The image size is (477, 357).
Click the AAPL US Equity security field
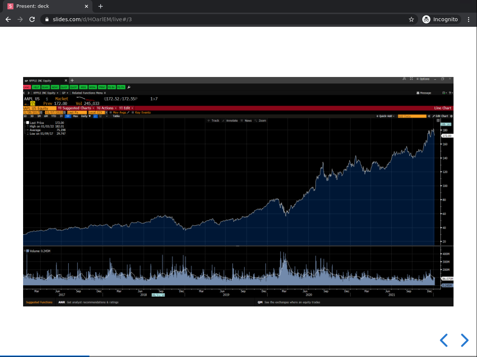point(40,108)
